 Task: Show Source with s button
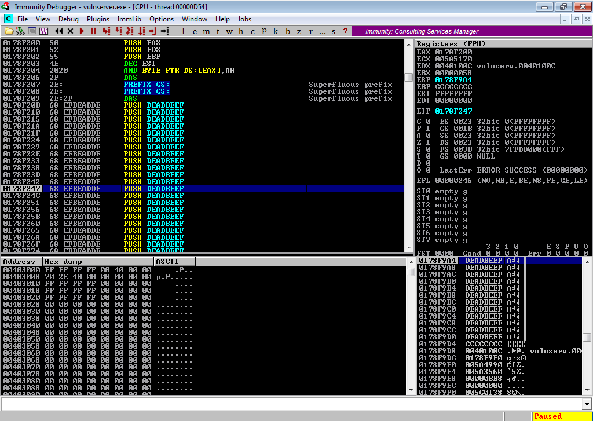(334, 31)
